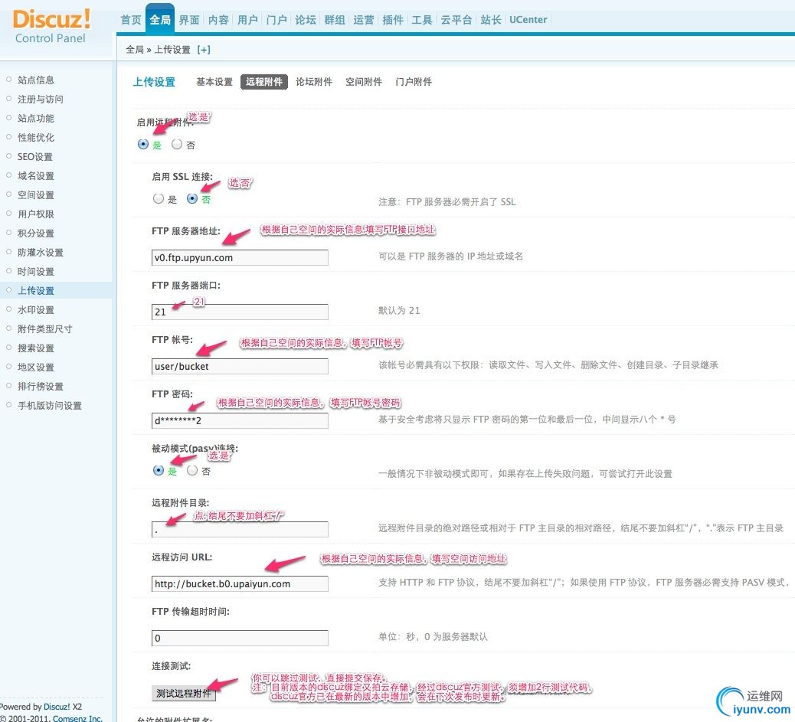Choose 否 for 启用 SSL 连接
Viewport: 795px width, 722px height.
[x=191, y=199]
